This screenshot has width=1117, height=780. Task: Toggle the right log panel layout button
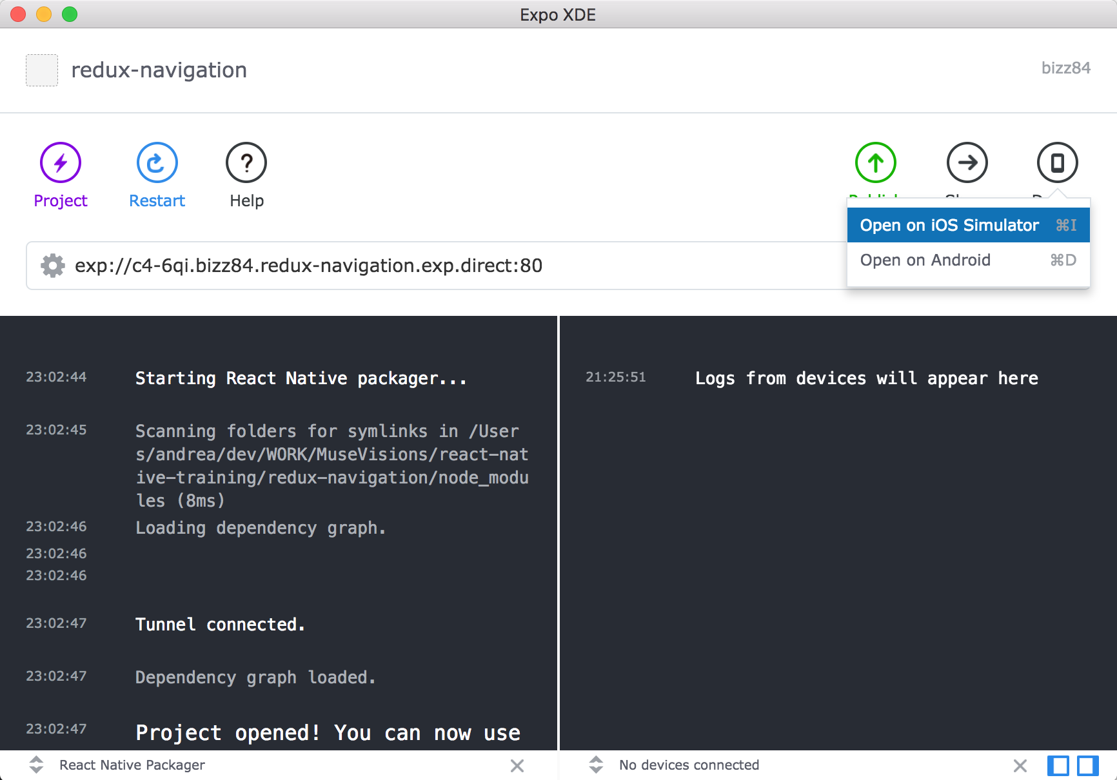tap(1088, 766)
